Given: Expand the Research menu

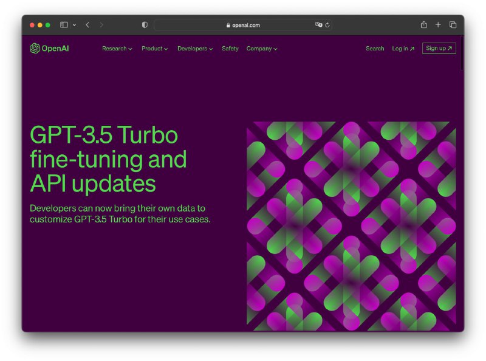Looking at the screenshot, I should click(x=117, y=49).
